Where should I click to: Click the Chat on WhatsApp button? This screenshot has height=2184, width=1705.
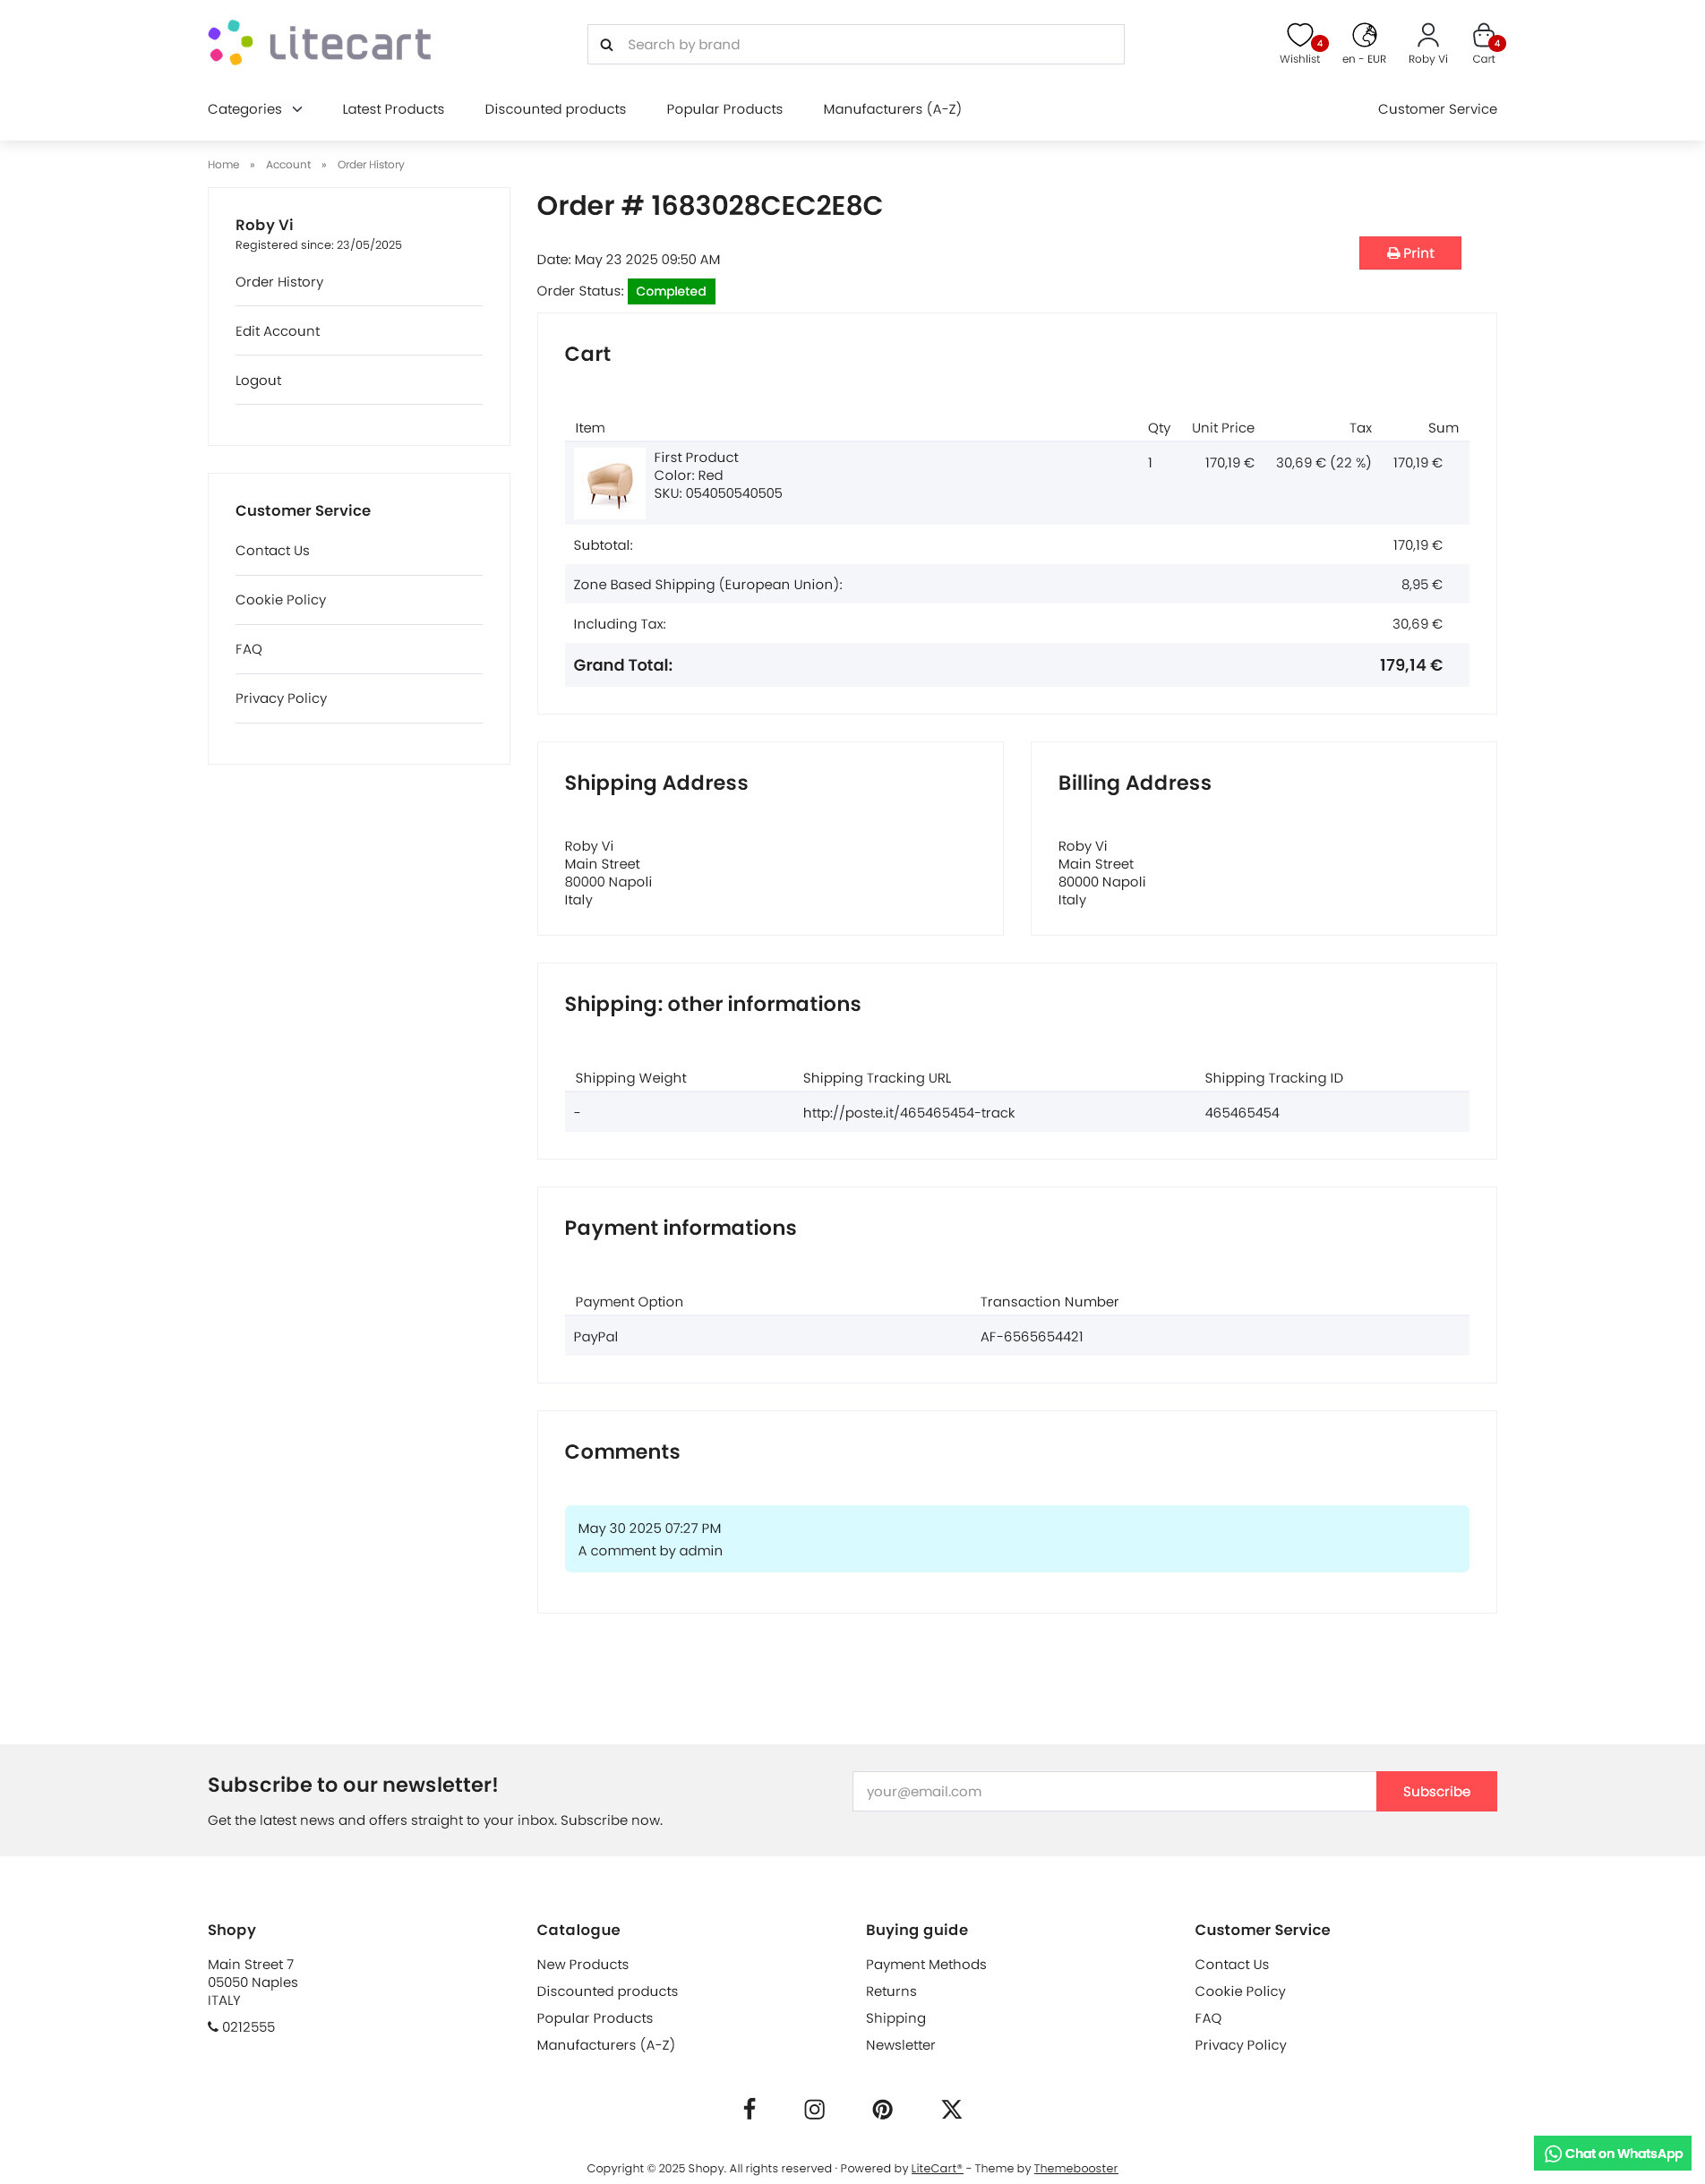(x=1612, y=2153)
